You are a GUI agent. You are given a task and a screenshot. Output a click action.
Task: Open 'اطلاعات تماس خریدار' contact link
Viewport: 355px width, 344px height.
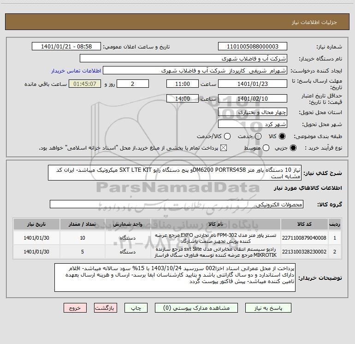76,71
